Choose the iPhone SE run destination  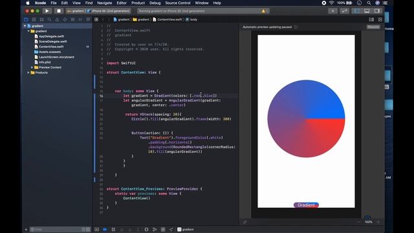click(x=109, y=11)
